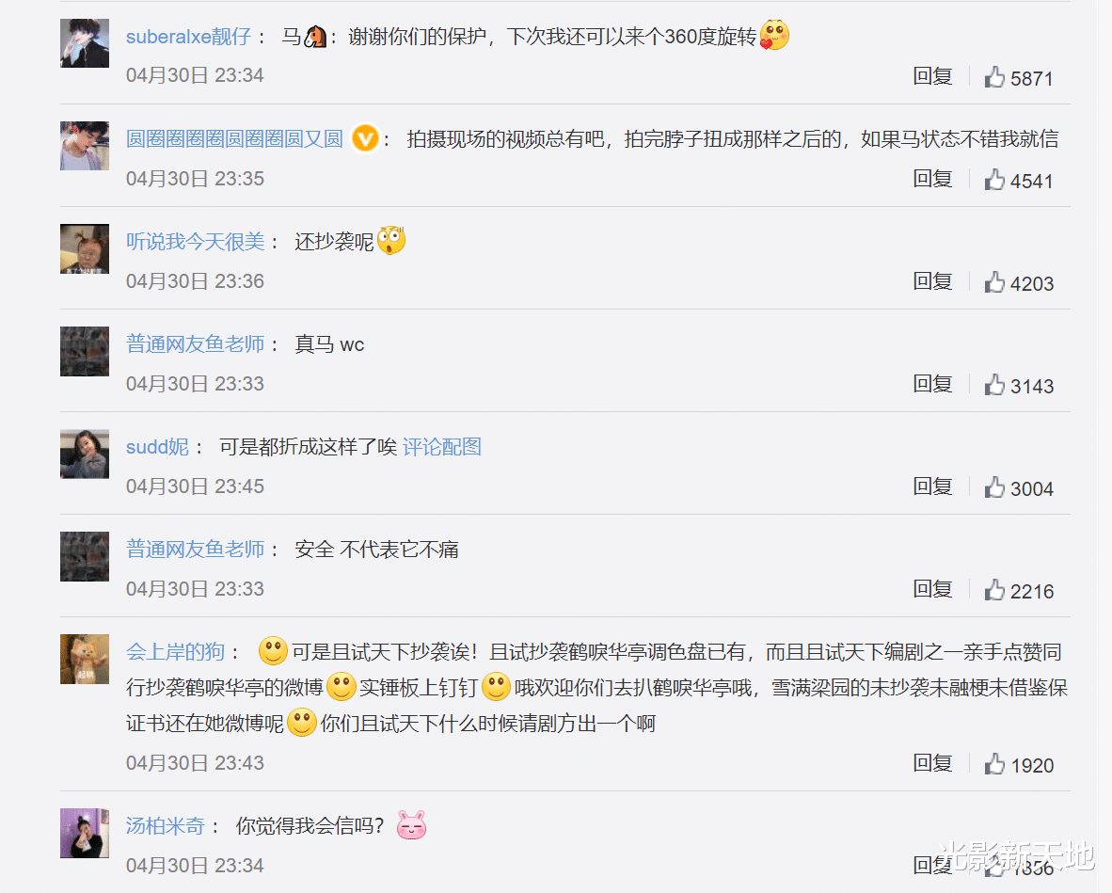1112x893 pixels.
Task: Click 汤柏米奇's purple avatar image
Action: coord(85,833)
